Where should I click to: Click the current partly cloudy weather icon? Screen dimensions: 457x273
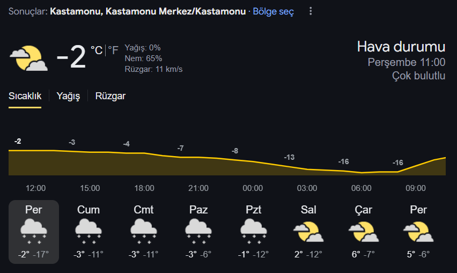click(28, 58)
